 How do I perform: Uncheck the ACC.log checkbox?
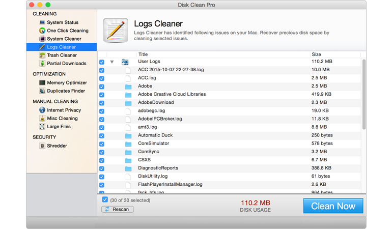pyautogui.click(x=102, y=78)
